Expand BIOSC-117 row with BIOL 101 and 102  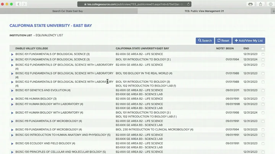tap(12, 113)
